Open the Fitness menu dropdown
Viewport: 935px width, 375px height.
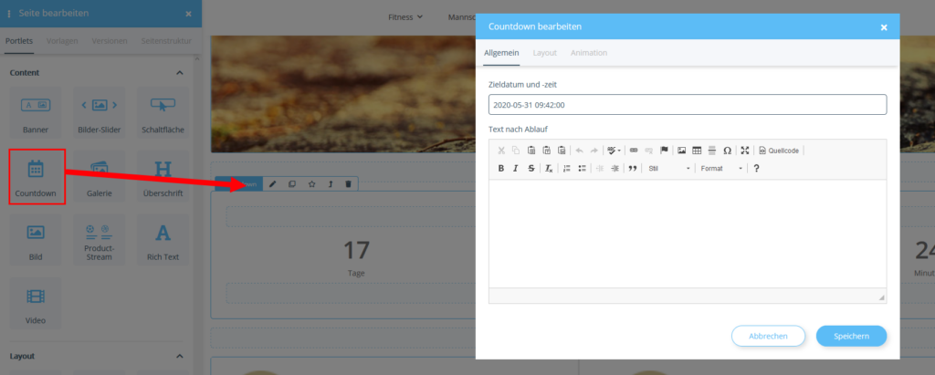405,16
